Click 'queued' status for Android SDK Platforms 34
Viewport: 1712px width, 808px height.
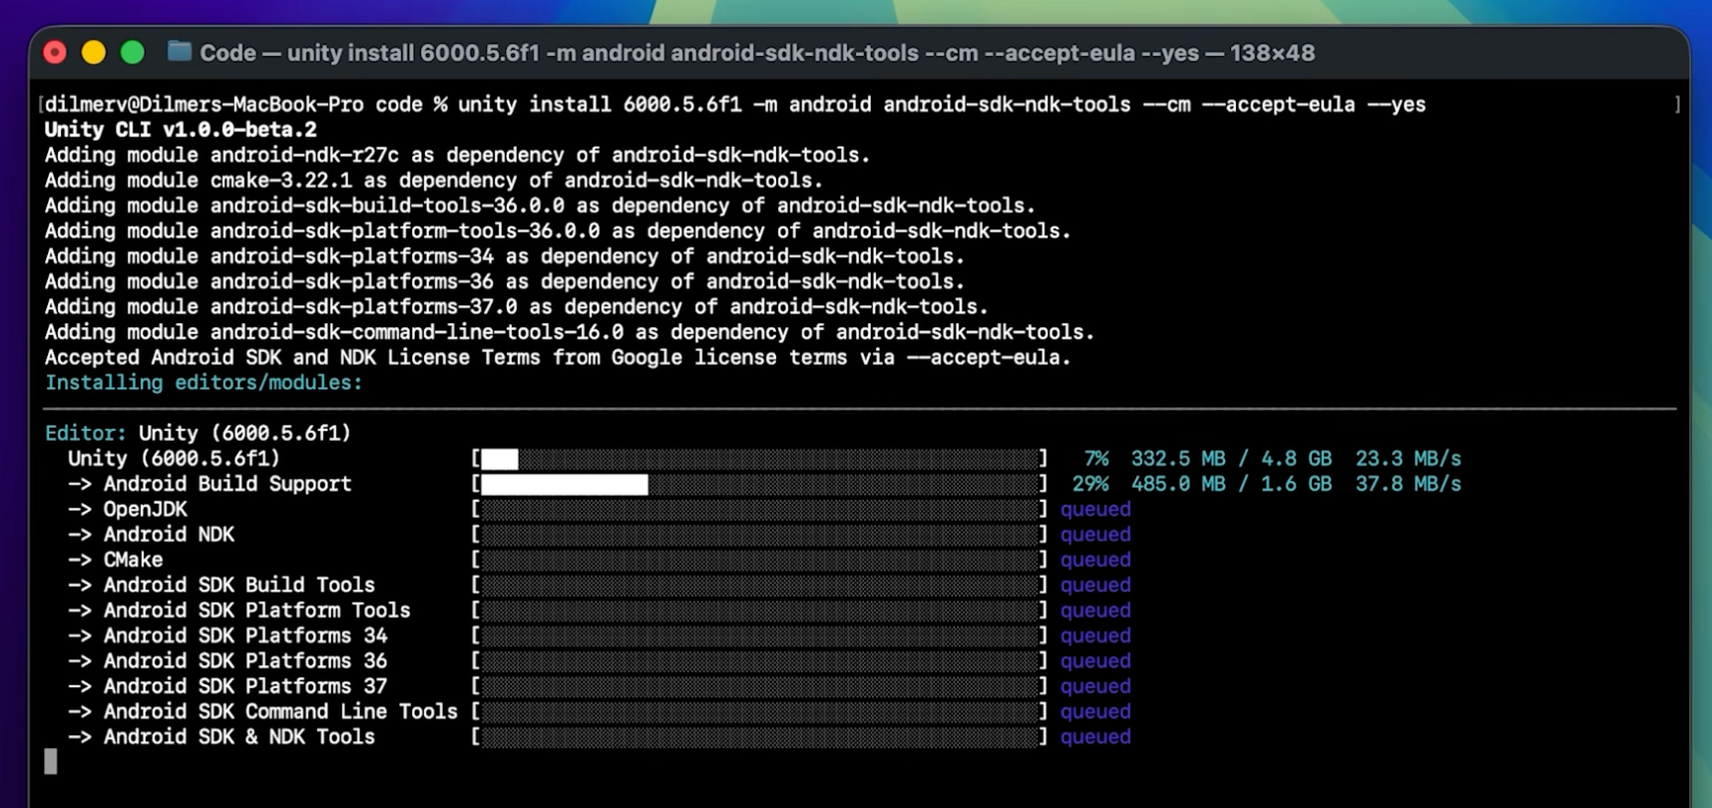pyautogui.click(x=1095, y=635)
